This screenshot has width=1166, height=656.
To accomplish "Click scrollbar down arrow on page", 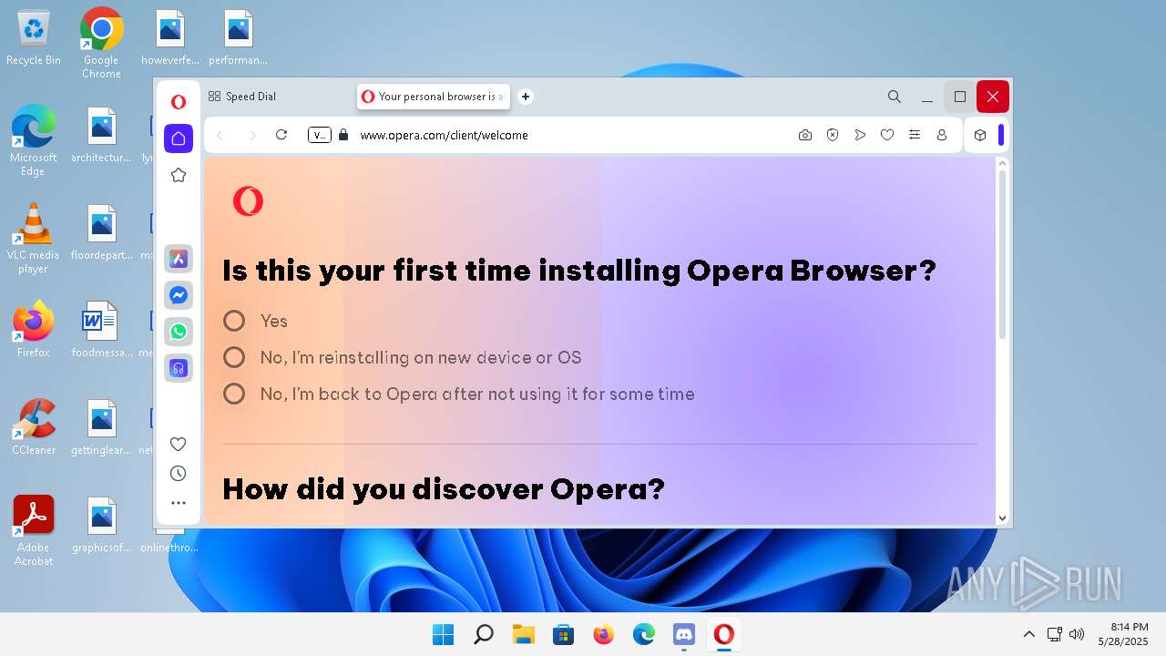I will click(1002, 518).
